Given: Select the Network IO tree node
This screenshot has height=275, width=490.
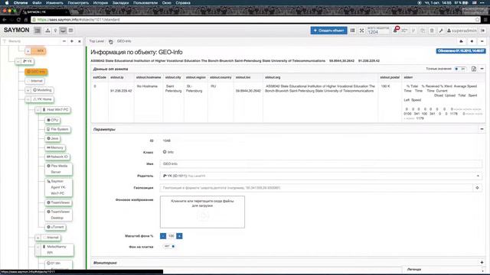Looking at the screenshot, I should click(57, 157).
